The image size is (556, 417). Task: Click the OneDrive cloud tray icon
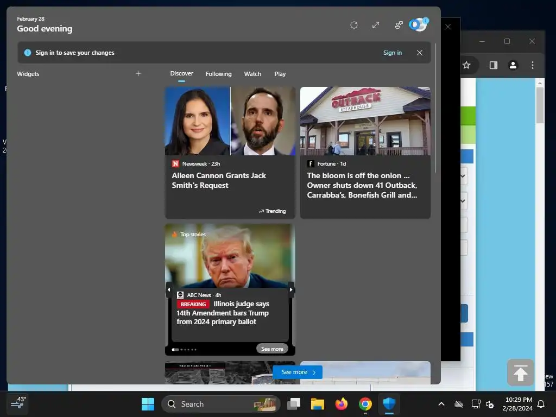(x=458, y=404)
